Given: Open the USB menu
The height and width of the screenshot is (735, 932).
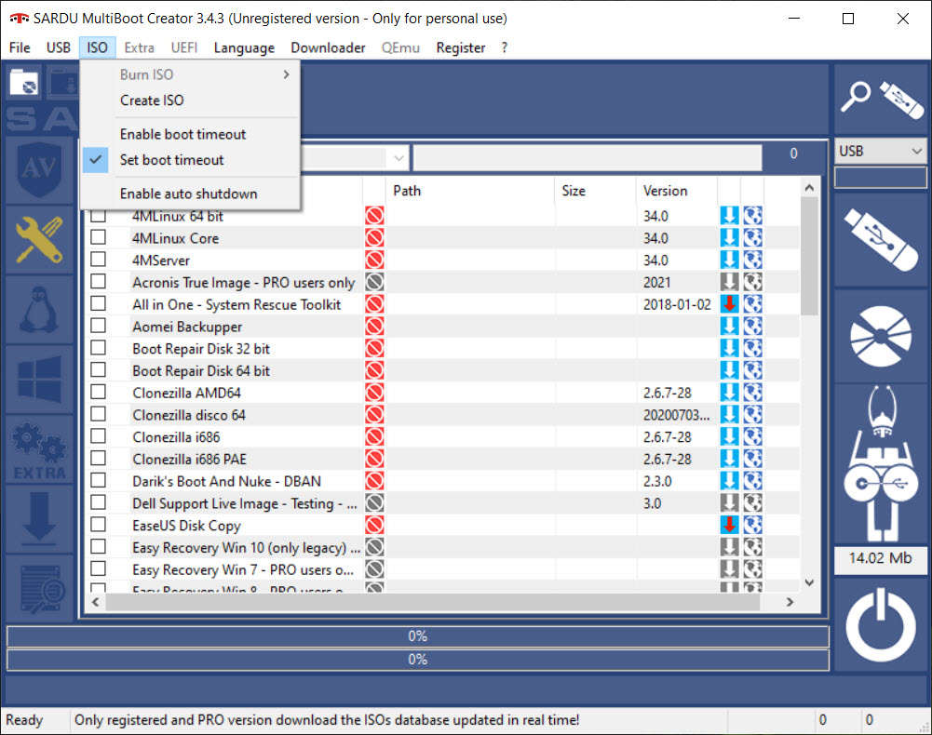Looking at the screenshot, I should (x=59, y=47).
